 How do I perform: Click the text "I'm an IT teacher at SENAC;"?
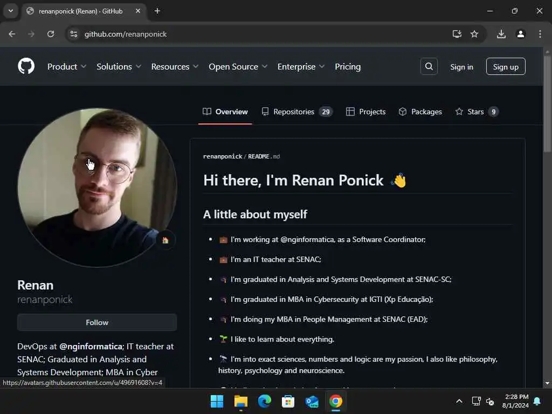tap(275, 259)
